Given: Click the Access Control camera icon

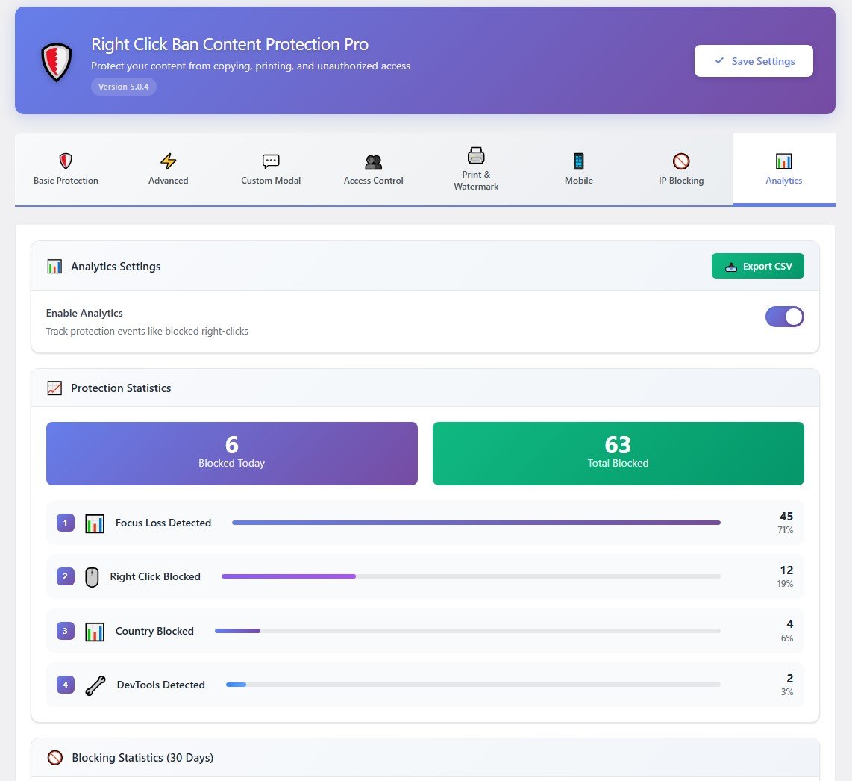Looking at the screenshot, I should tap(373, 159).
